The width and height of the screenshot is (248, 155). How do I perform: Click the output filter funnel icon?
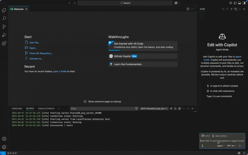(x=136, y=109)
